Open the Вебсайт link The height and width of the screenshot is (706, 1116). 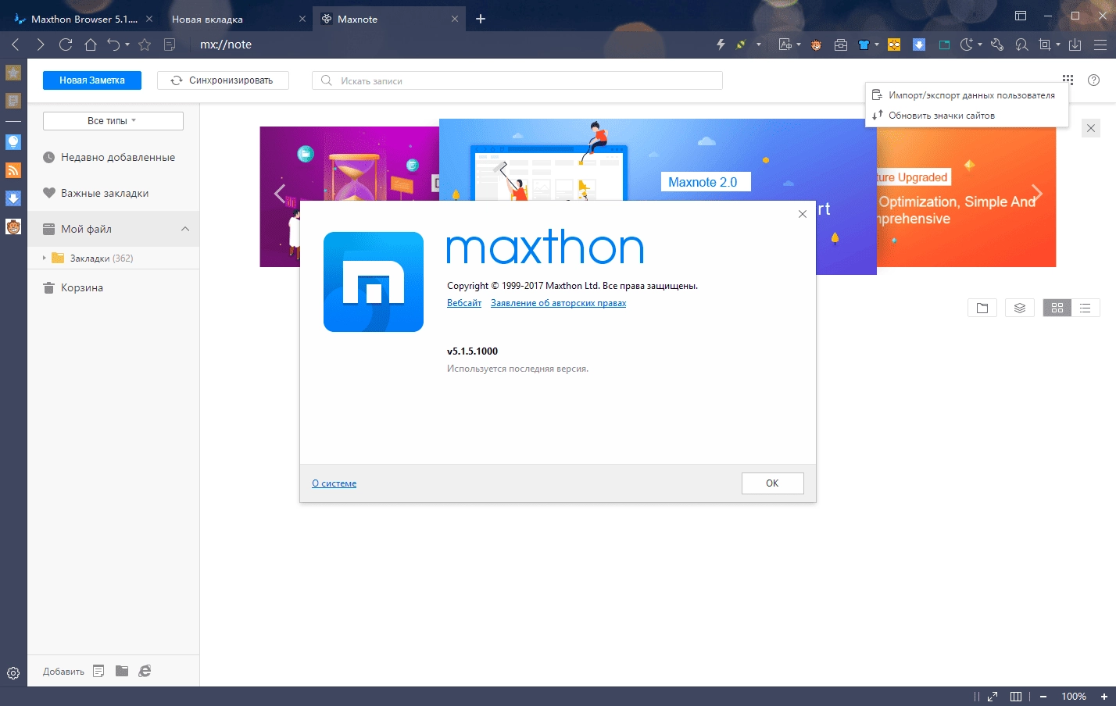tap(464, 303)
